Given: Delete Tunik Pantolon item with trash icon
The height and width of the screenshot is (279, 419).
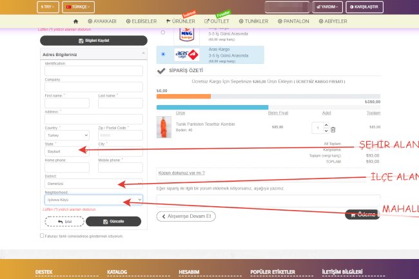Looking at the screenshot, I should pyautogui.click(x=333, y=130).
